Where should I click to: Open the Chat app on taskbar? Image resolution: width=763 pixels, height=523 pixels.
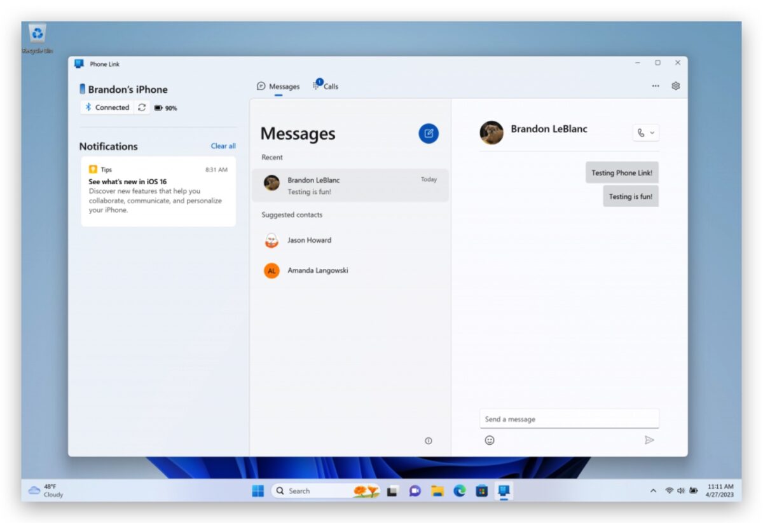(x=415, y=491)
